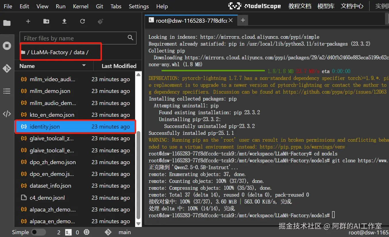Click the terminals count 2 in status bar
Viewport: 389px width, 237px height.
(59, 232)
